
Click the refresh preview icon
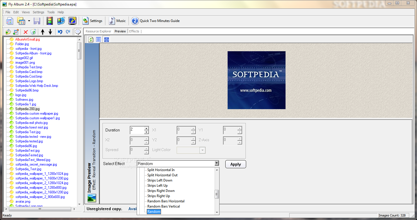[x=91, y=39]
